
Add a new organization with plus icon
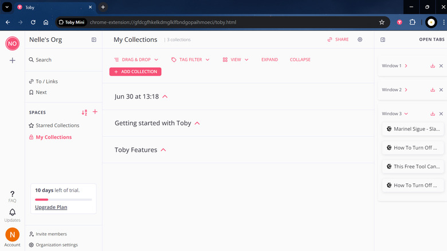click(x=12, y=61)
